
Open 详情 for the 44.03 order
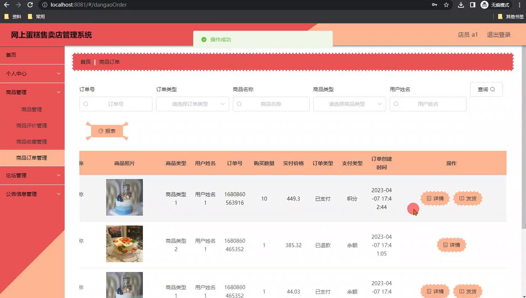tap(435, 291)
